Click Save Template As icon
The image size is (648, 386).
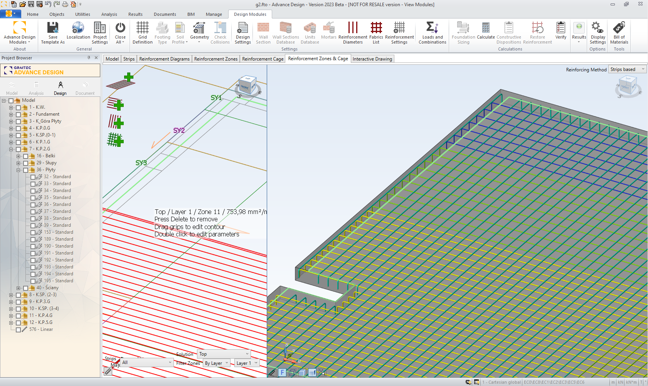pos(53,33)
